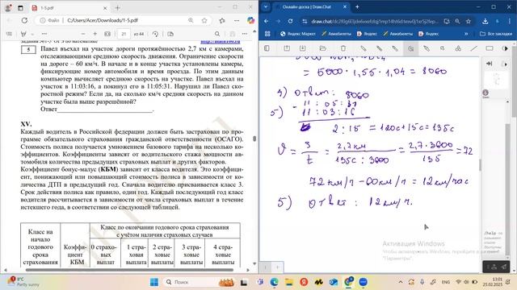
Task: Open Edge tab actions menu
Action: click(x=20, y=8)
